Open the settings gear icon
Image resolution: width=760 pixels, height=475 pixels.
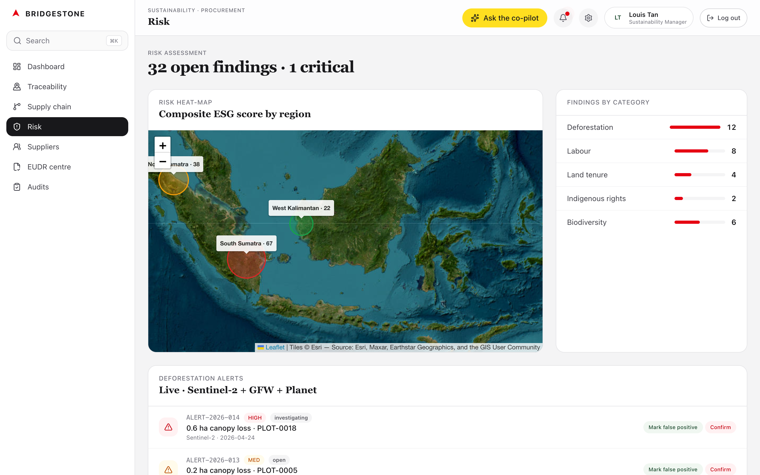coord(588,18)
